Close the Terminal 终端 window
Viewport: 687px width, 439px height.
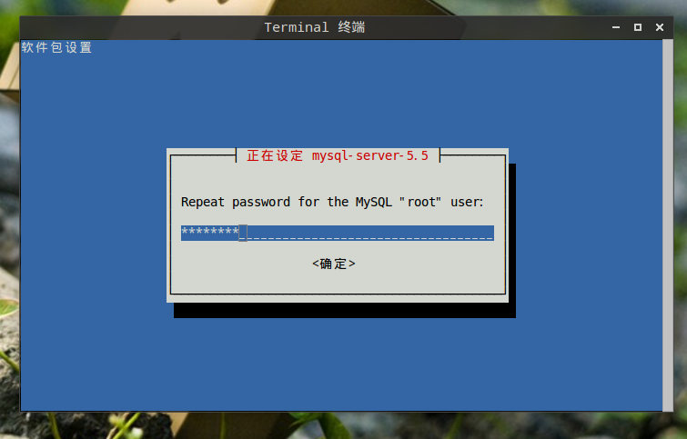tap(660, 27)
